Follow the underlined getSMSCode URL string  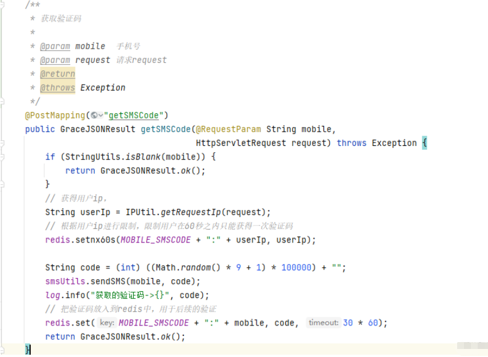coord(134,116)
